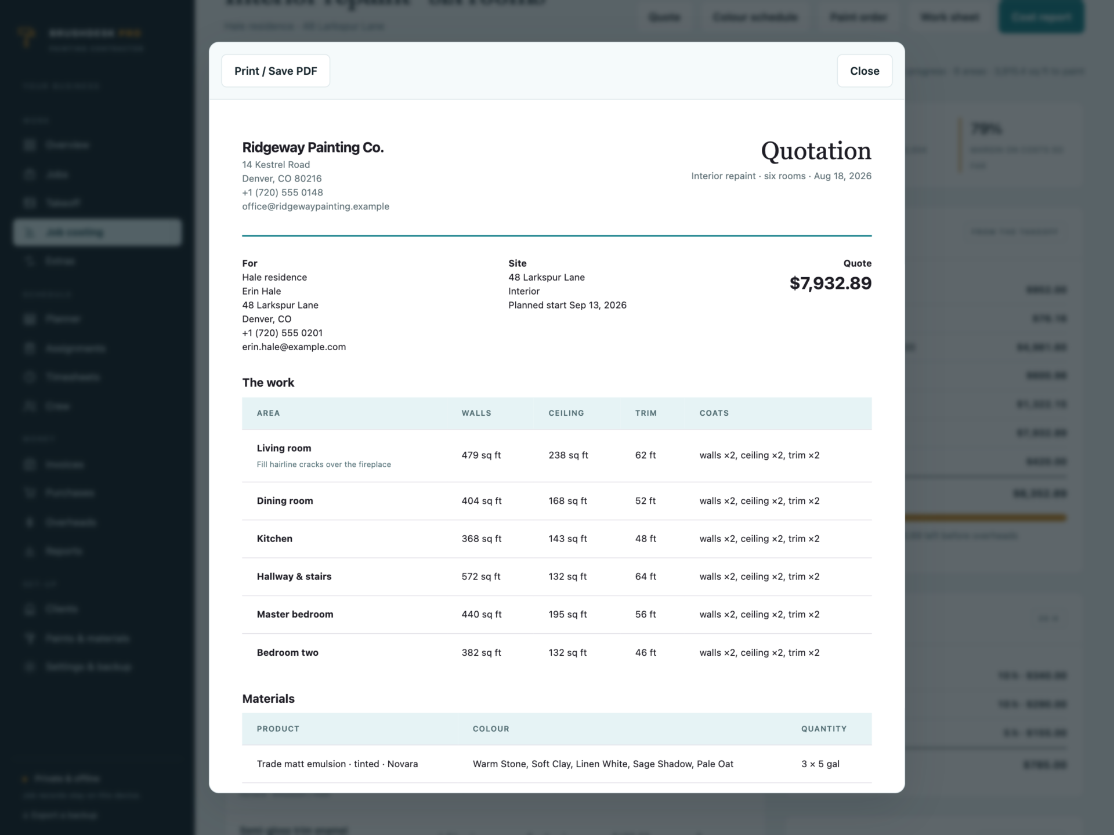Click the TRIM column header
1114x835 pixels.
click(x=646, y=413)
